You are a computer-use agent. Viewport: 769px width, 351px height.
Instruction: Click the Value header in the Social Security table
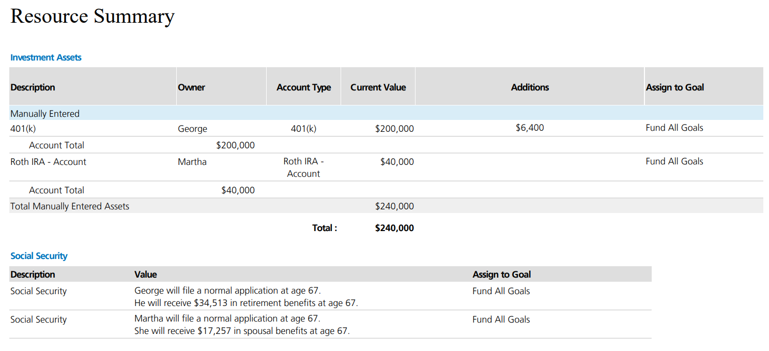pos(146,274)
